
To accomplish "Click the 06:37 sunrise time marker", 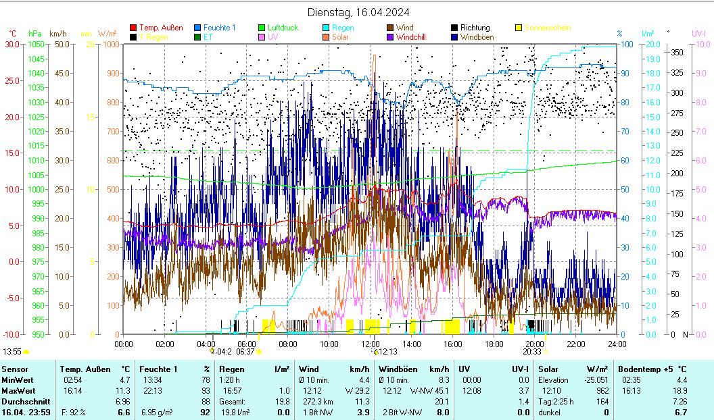I will (x=245, y=351).
